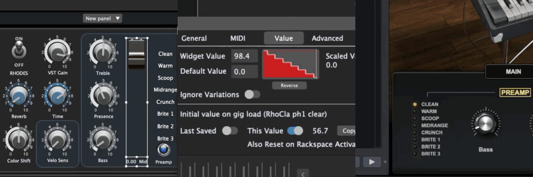Click the blue Preamp button
Viewport: 533px width, 177px height.
(x=164, y=150)
